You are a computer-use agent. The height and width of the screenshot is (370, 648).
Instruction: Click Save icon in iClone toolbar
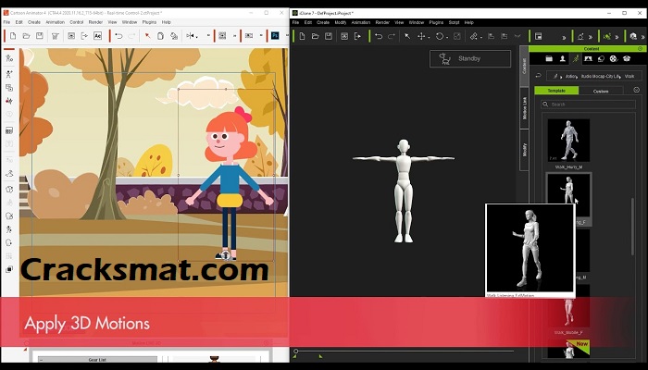click(x=329, y=36)
